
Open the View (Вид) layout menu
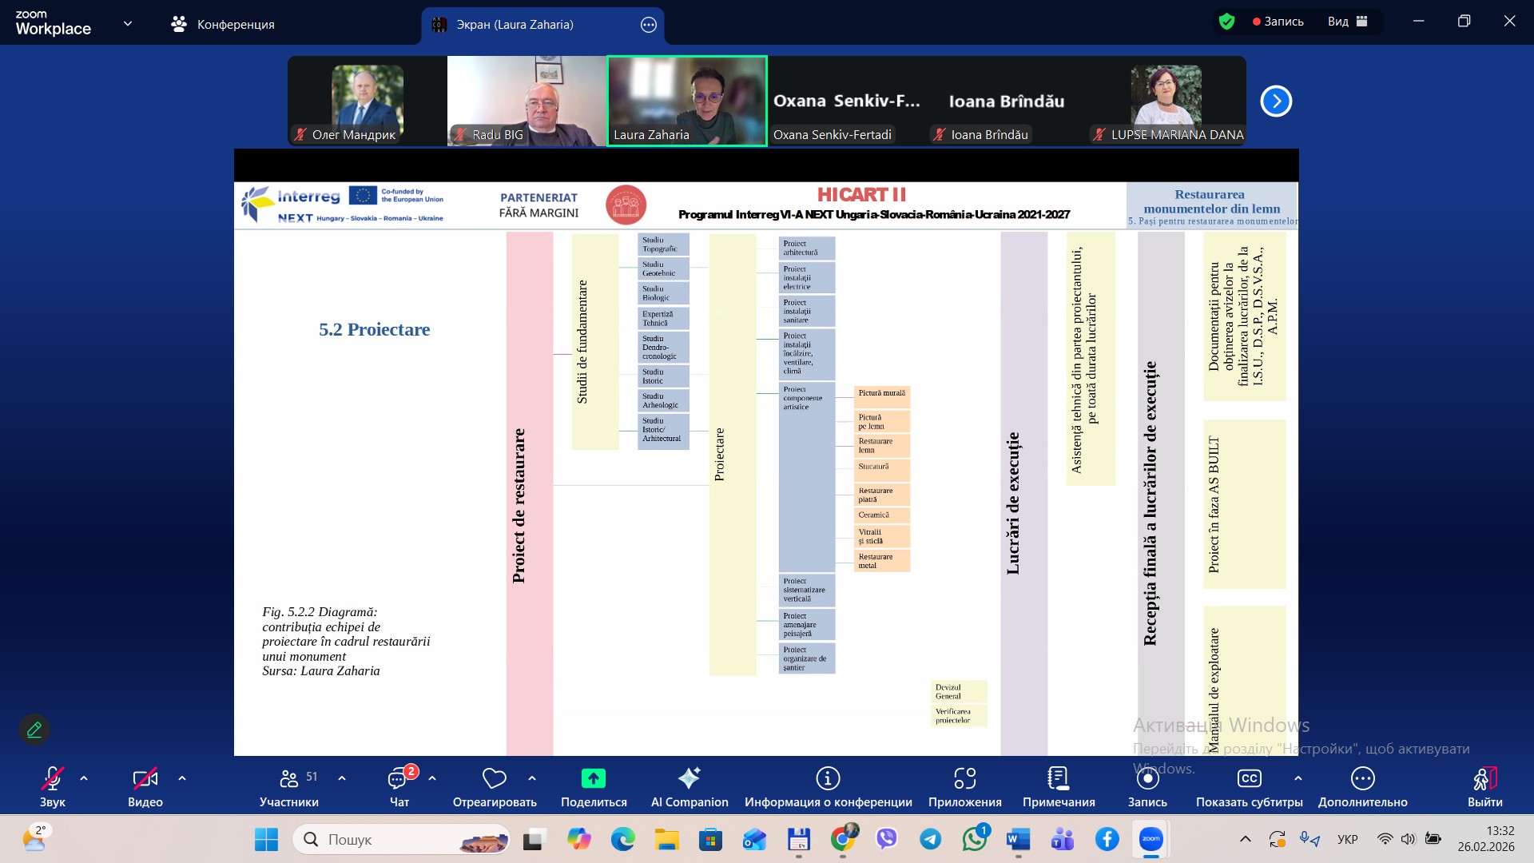click(1347, 22)
